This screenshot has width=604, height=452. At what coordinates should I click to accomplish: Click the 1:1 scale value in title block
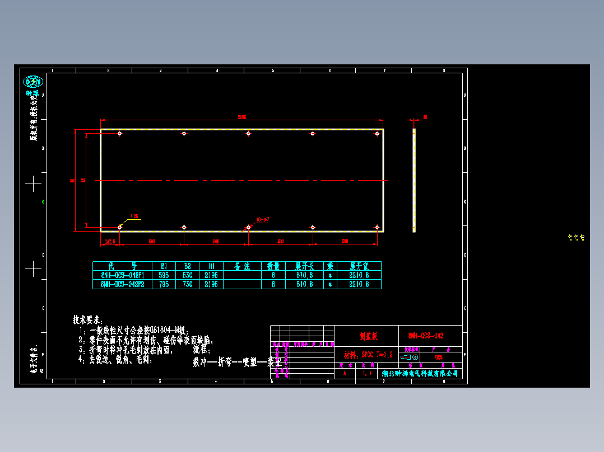[x=367, y=373]
